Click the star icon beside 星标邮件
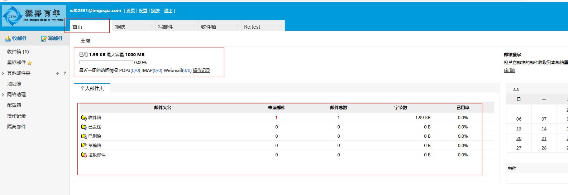The height and width of the screenshot is (195, 568). (30, 63)
